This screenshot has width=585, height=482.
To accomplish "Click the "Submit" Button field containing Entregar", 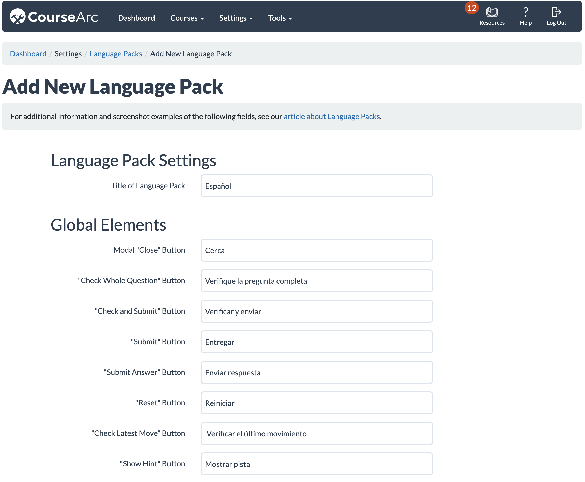I will (316, 342).
